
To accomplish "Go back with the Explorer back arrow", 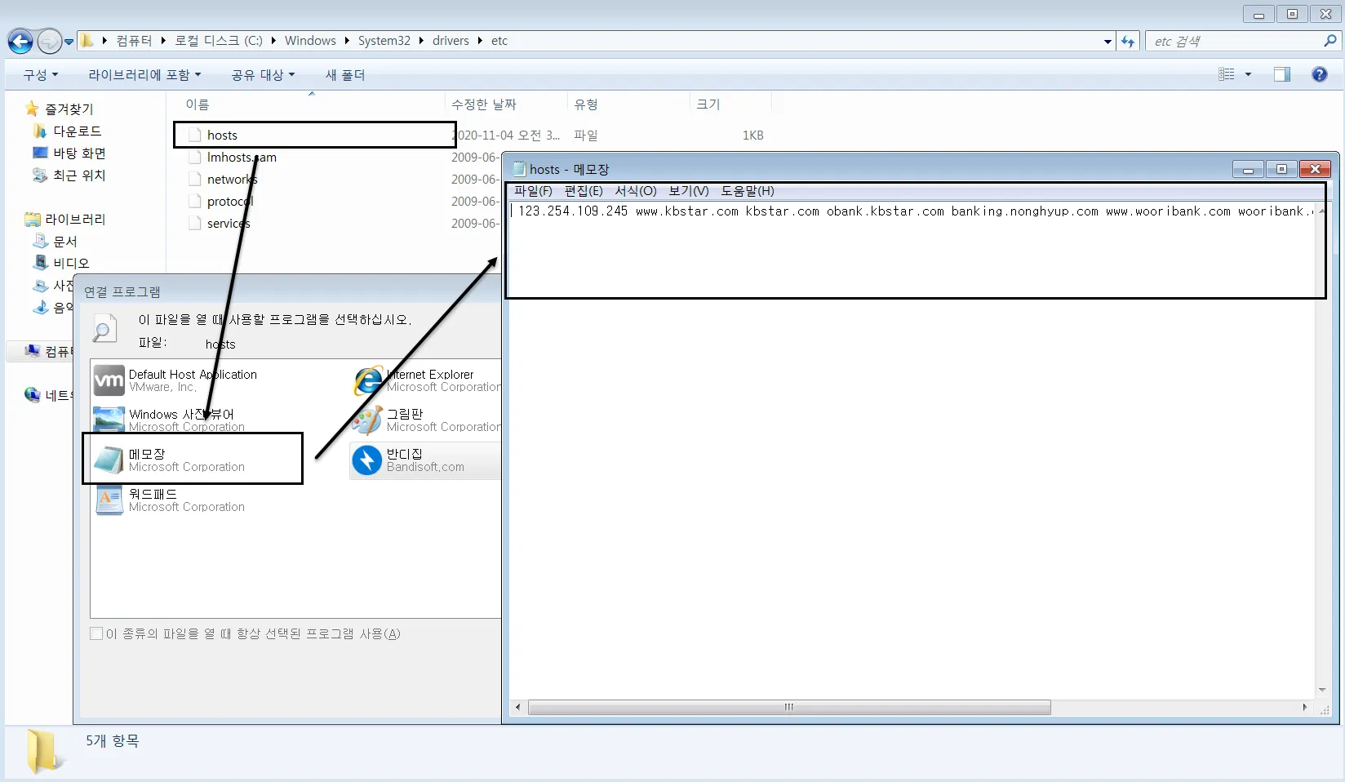I will pos(20,41).
